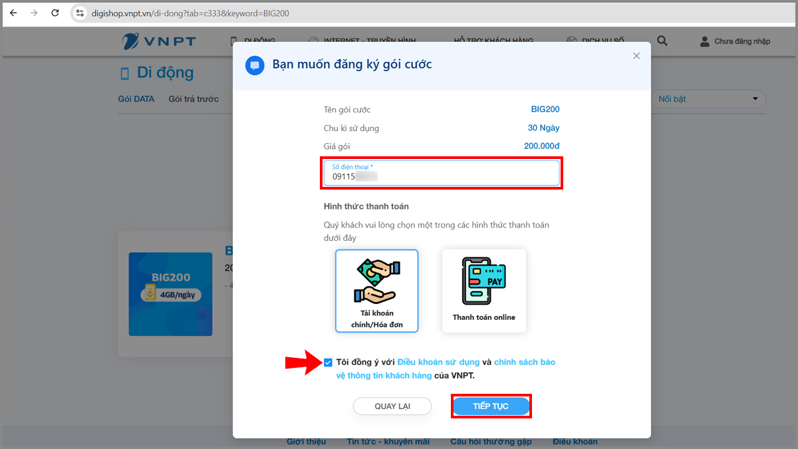Click Hình thức thanh toán heading
Image resolution: width=798 pixels, height=449 pixels.
(366, 207)
